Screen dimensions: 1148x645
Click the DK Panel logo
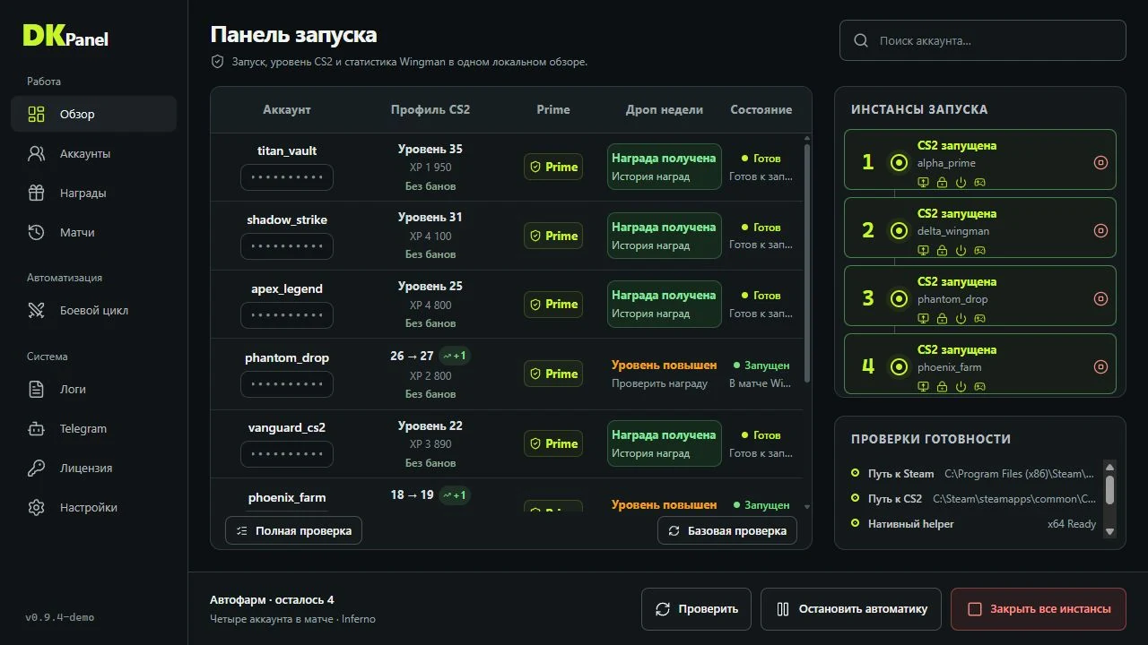[x=65, y=36]
